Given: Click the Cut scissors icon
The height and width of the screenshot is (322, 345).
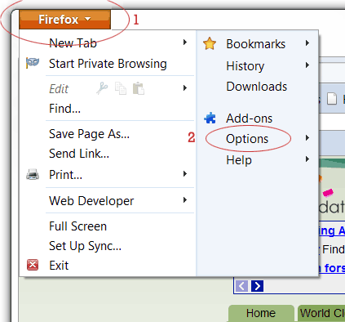Looking at the screenshot, I should [102, 88].
